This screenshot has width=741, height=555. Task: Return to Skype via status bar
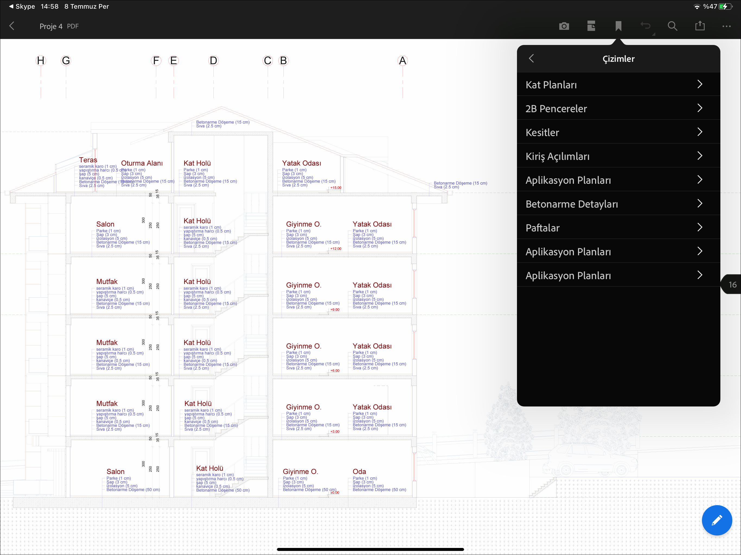click(22, 6)
